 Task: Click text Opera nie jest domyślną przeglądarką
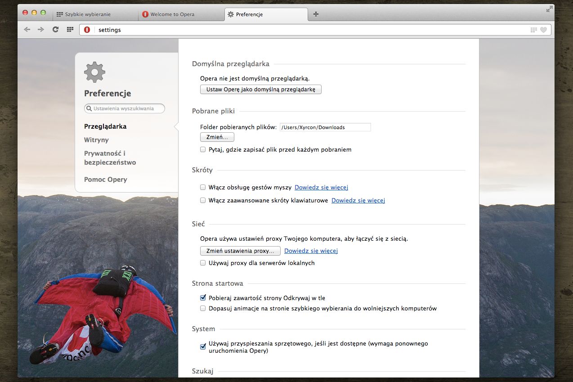(x=255, y=78)
